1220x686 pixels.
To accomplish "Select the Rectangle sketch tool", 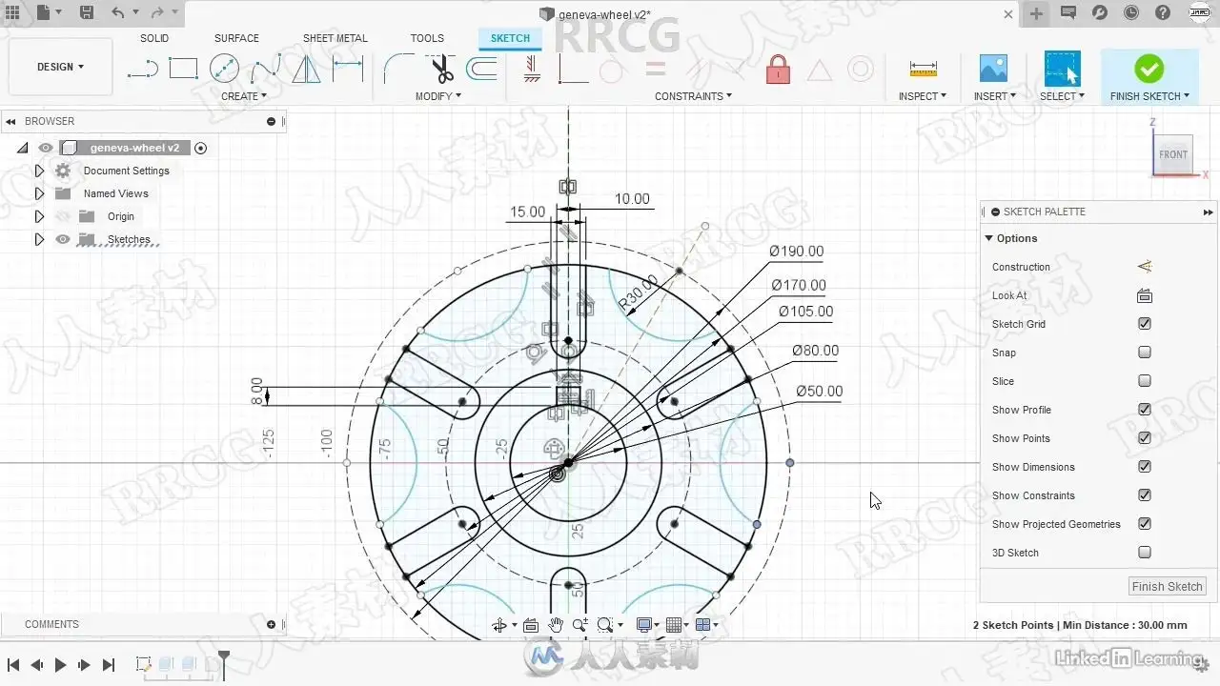I will 183,69.
